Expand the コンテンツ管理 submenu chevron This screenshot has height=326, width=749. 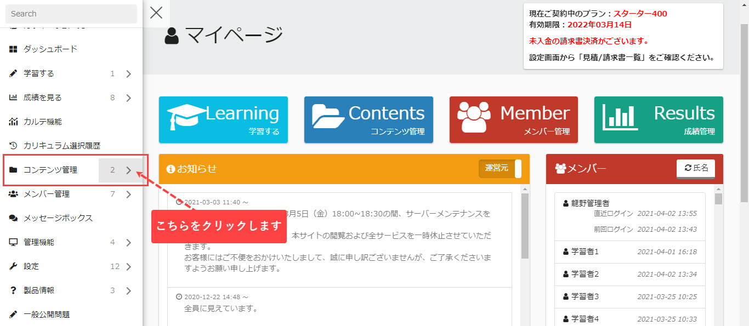[x=128, y=170]
